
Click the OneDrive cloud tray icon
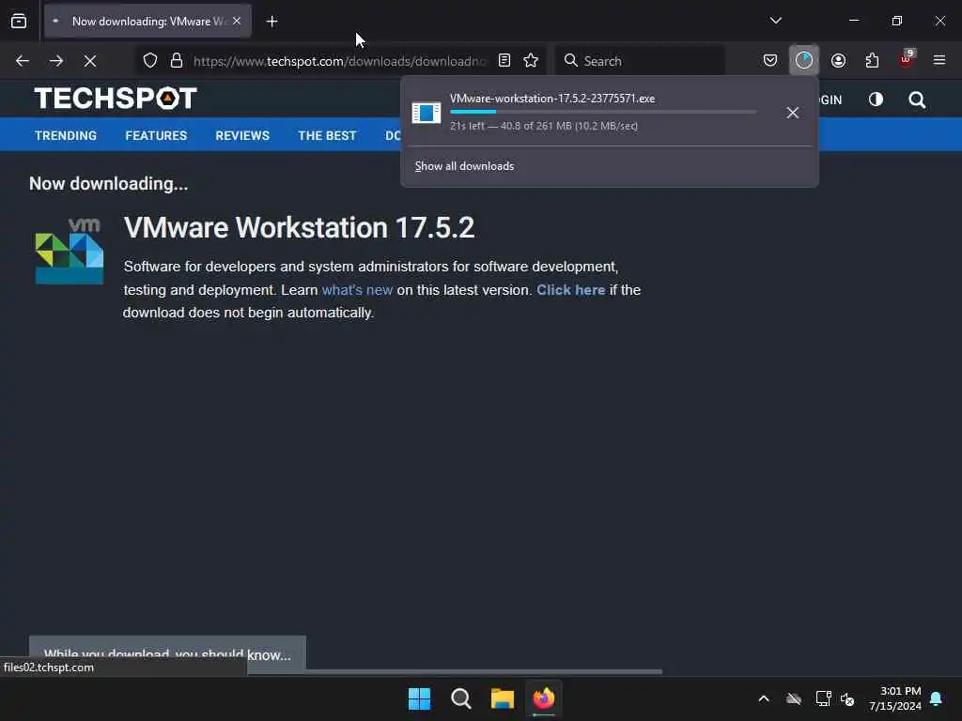point(794,698)
